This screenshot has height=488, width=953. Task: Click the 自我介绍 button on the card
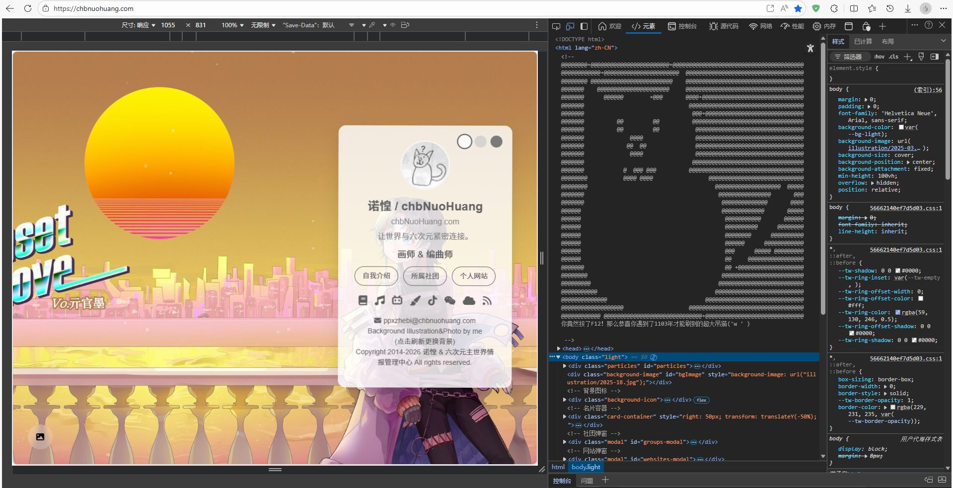376,276
